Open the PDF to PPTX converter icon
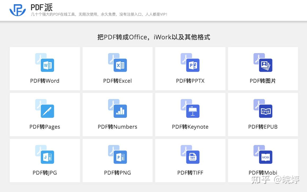307x192 pixels. 190,62
